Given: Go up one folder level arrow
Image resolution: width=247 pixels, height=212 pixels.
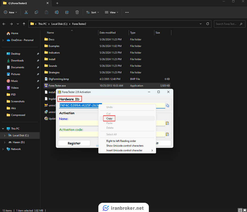Looking at the screenshot, I should (24, 24).
